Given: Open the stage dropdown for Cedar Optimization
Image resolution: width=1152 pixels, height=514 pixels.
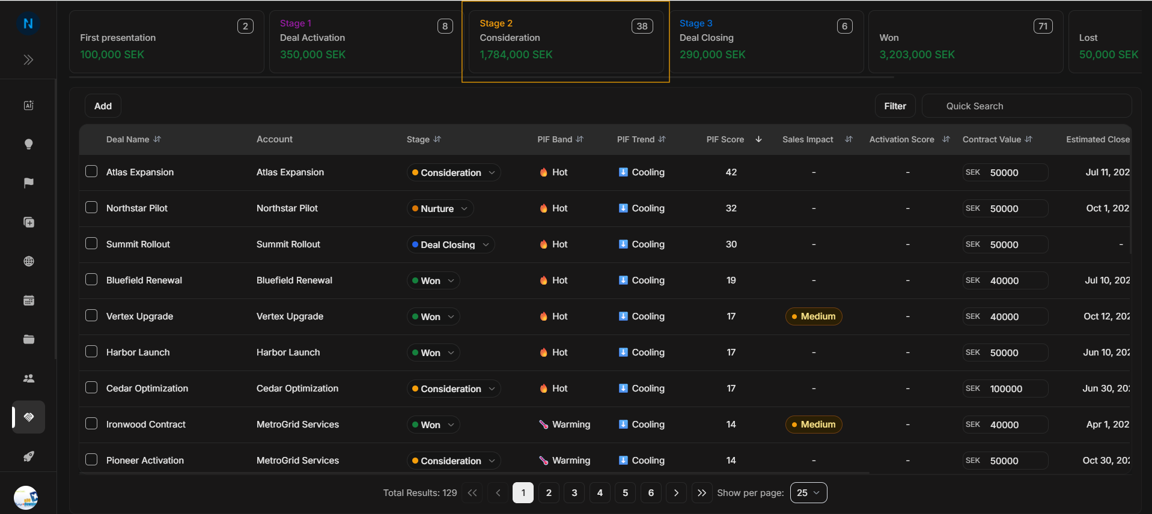Looking at the screenshot, I should point(454,389).
